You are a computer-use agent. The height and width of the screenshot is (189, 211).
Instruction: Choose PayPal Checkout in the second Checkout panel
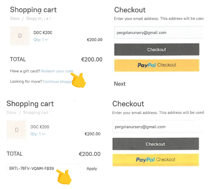[156, 160]
